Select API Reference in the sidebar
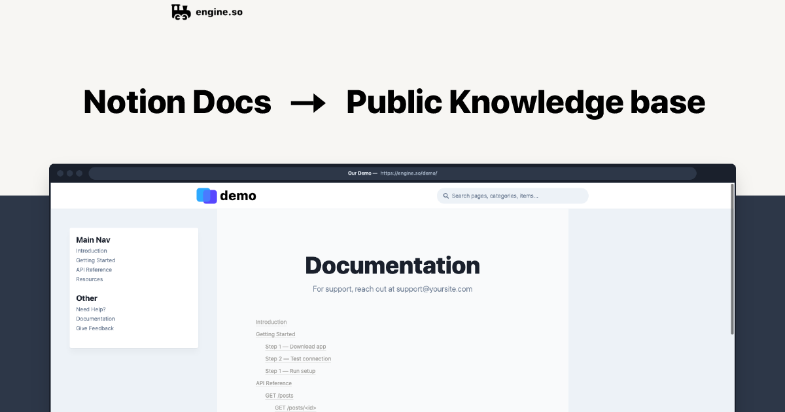Screen dimensions: 785x412 94,269
